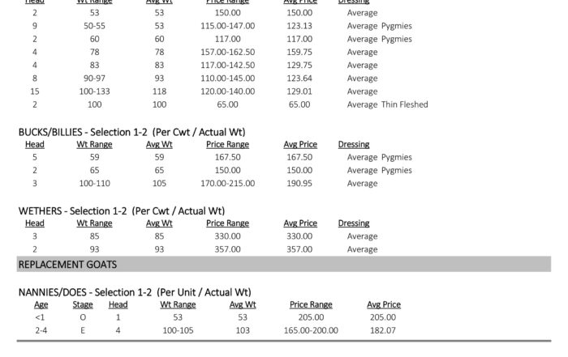Click the Age column header
568x357 pixels.
coord(41,304)
